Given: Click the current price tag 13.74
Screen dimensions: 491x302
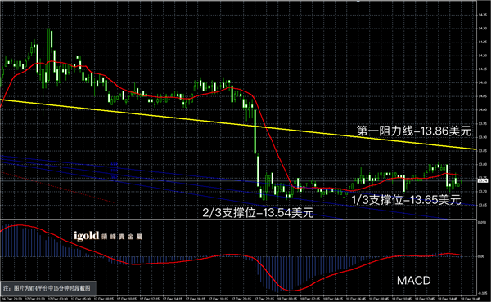Looking at the screenshot, I should 482,180.
